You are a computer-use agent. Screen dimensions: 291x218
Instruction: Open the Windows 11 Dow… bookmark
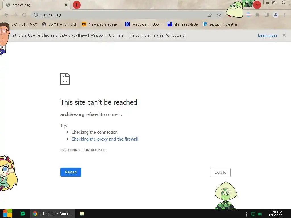[x=144, y=24]
